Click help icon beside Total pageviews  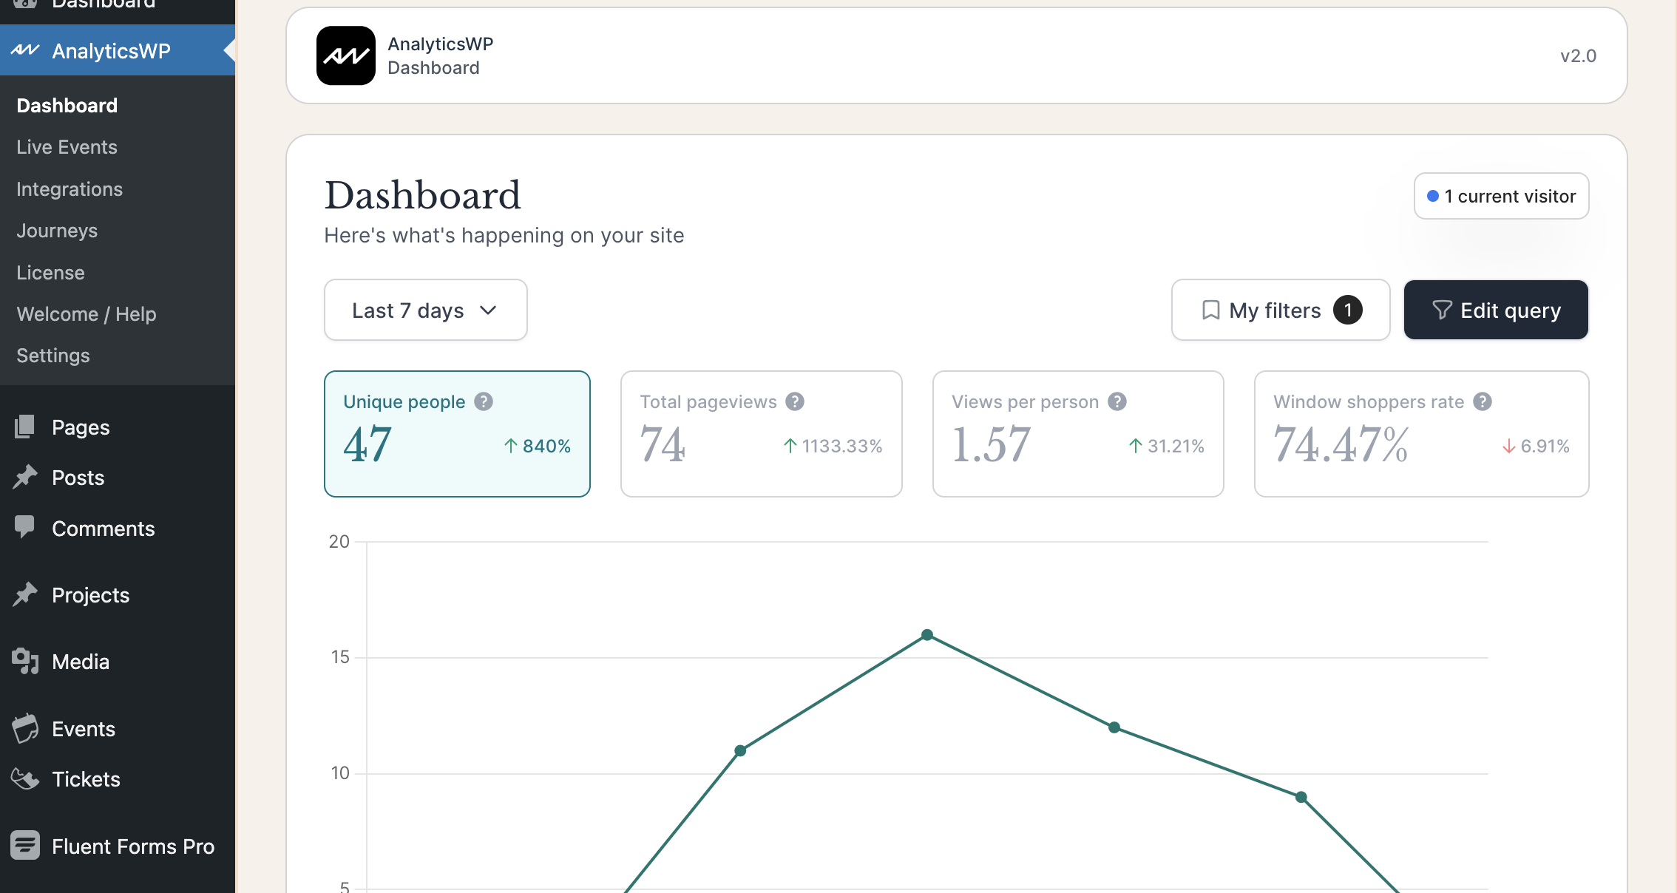click(x=795, y=401)
